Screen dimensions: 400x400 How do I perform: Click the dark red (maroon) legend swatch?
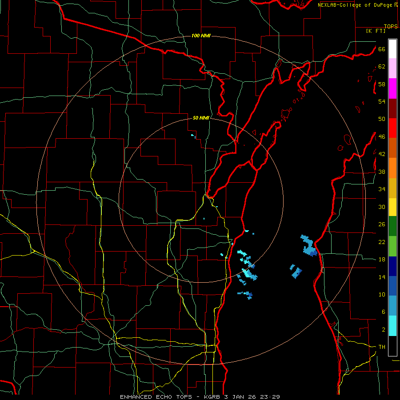(x=392, y=108)
